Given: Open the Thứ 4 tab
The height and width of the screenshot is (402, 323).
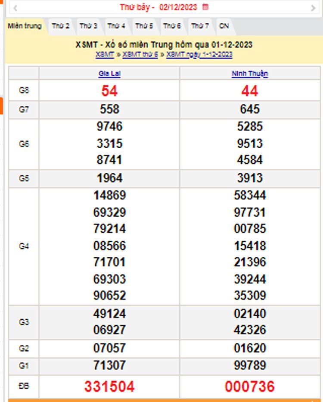Looking at the screenshot, I should coord(116,26).
